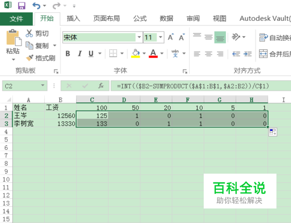Open the underline style dropdown arrow
The image size is (291, 223).
100,53
